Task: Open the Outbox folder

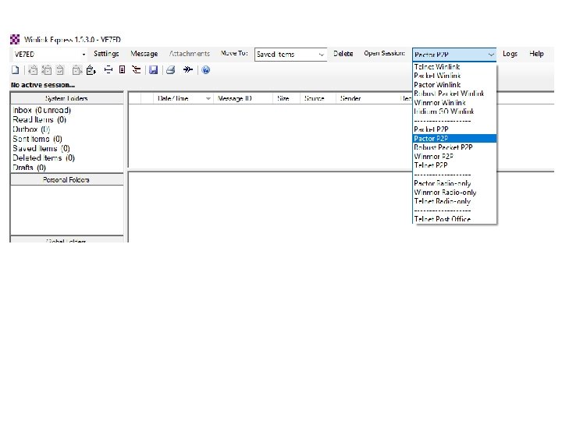Action: coord(31,129)
